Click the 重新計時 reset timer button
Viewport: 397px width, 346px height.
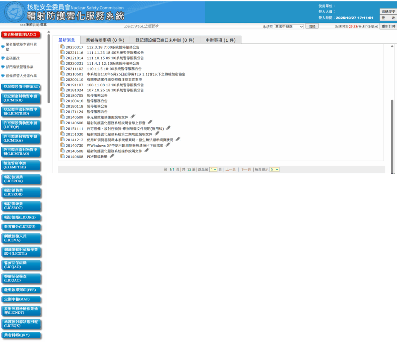tap(388, 26)
